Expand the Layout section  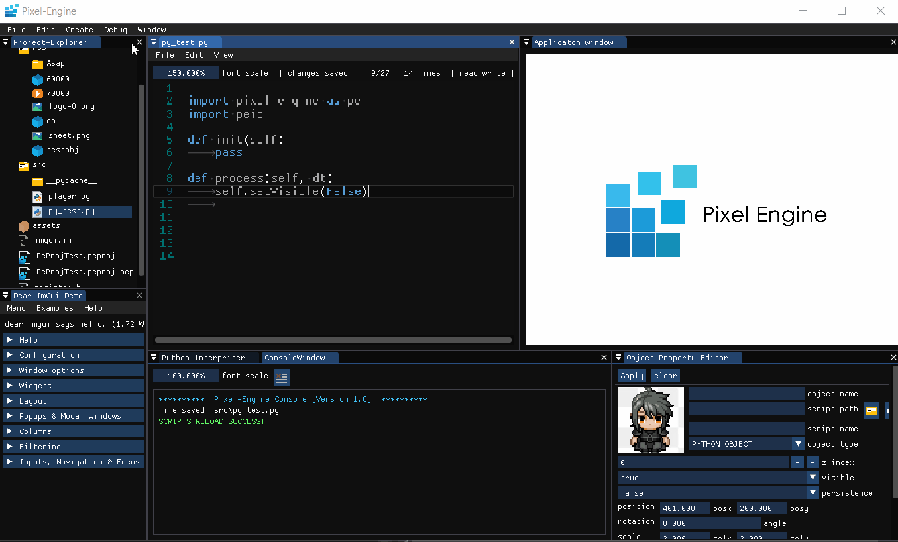(73, 401)
